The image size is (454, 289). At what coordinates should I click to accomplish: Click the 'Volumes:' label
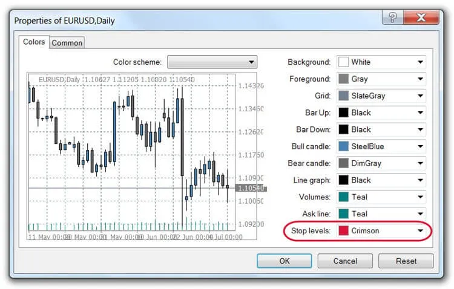315,197
